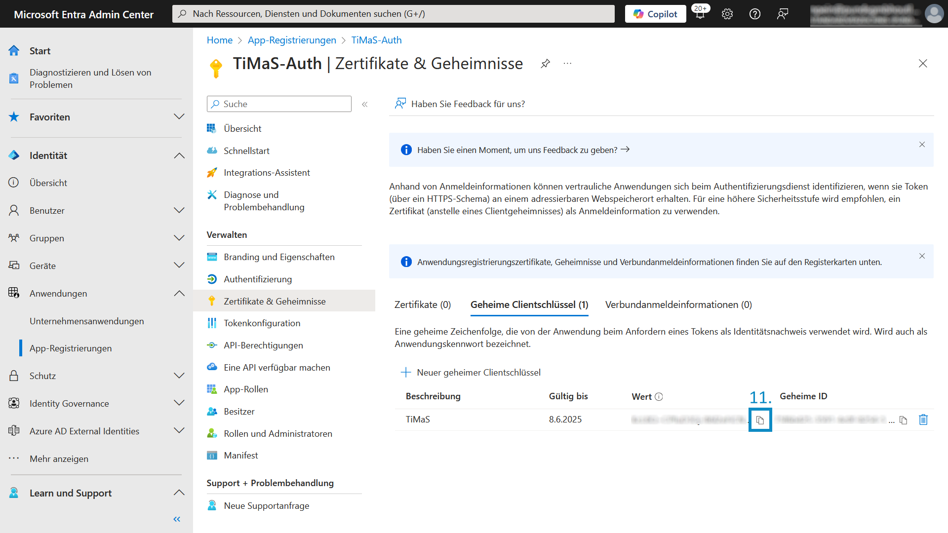The width and height of the screenshot is (948, 533).
Task: Click the Suche field in app menu
Action: [x=279, y=104]
